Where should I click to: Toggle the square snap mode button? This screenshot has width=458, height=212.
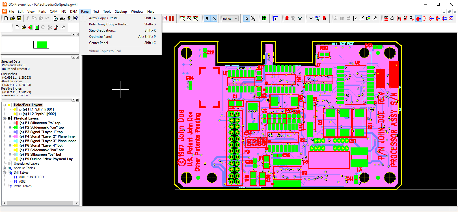click(207, 18)
